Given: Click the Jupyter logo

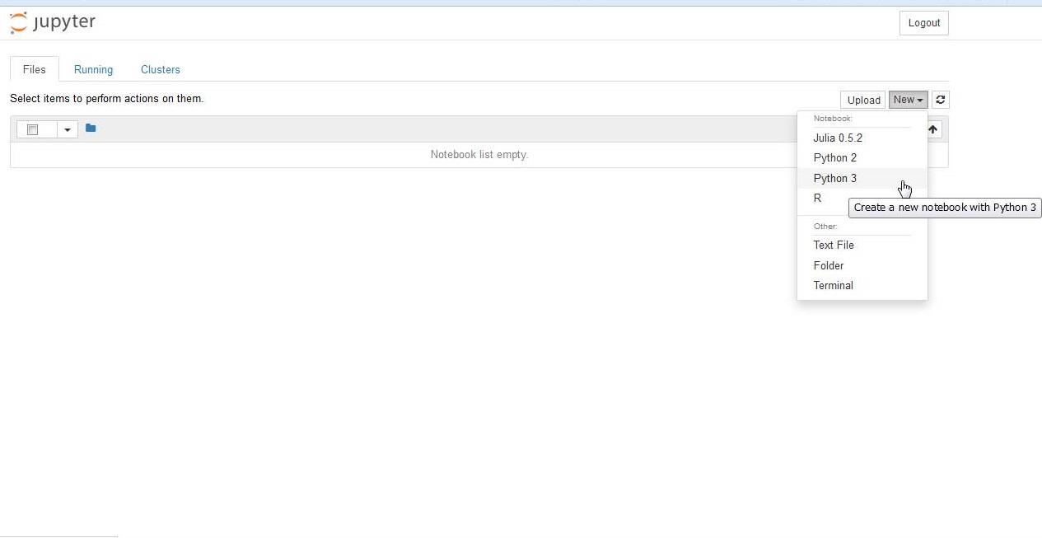Looking at the screenshot, I should [x=53, y=23].
